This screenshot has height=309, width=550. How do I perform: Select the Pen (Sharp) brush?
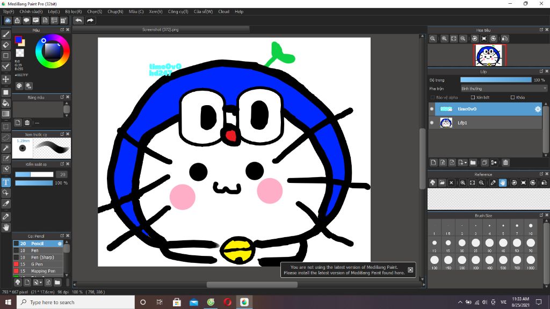[x=38, y=257]
